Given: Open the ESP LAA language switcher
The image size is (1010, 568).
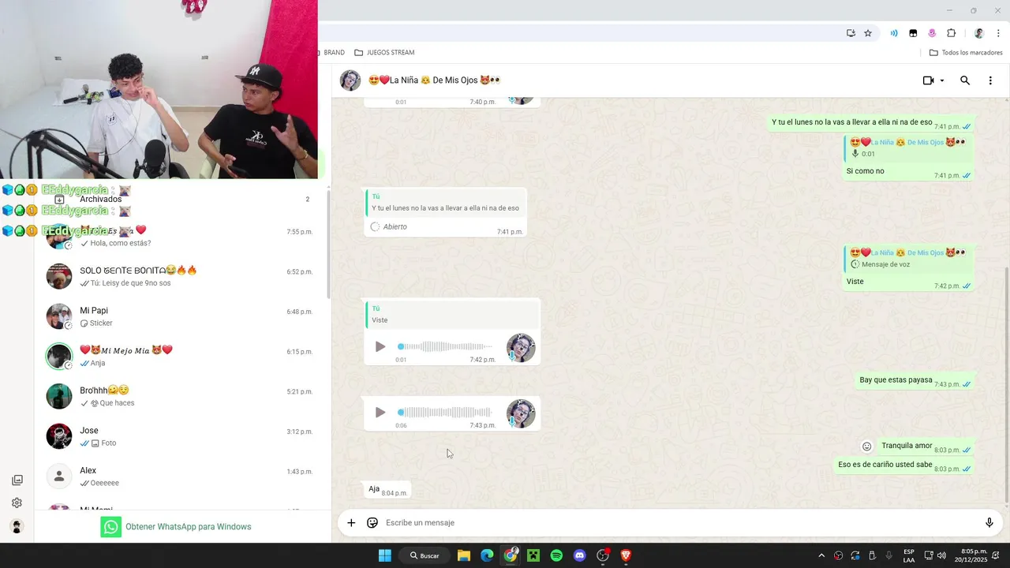Looking at the screenshot, I should pyautogui.click(x=909, y=555).
